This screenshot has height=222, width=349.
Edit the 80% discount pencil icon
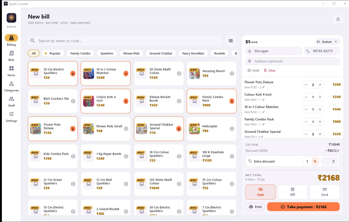[338, 151]
